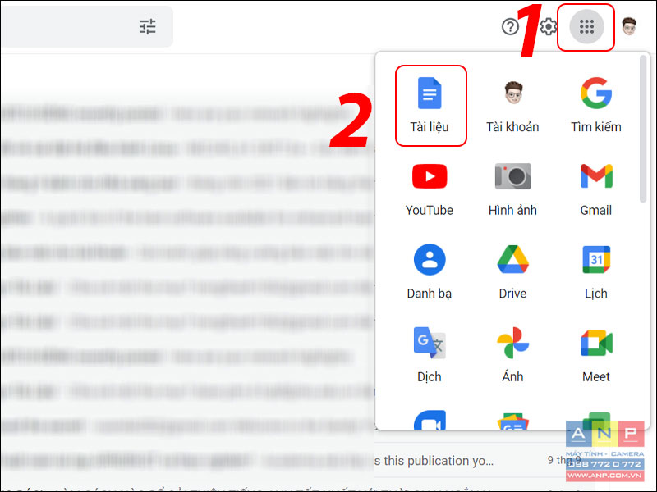
Task: Launch Google Drive
Action: click(x=512, y=272)
